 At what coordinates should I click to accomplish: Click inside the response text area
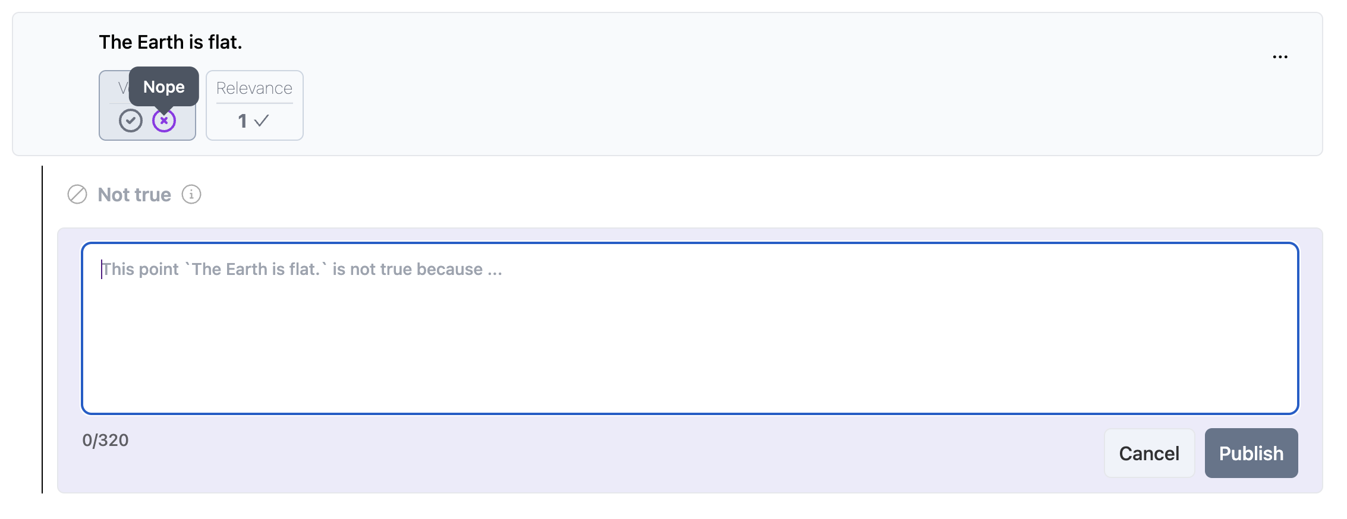(x=690, y=327)
